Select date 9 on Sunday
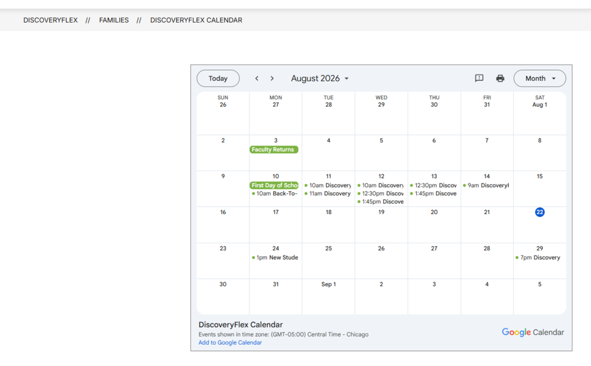 (x=223, y=177)
